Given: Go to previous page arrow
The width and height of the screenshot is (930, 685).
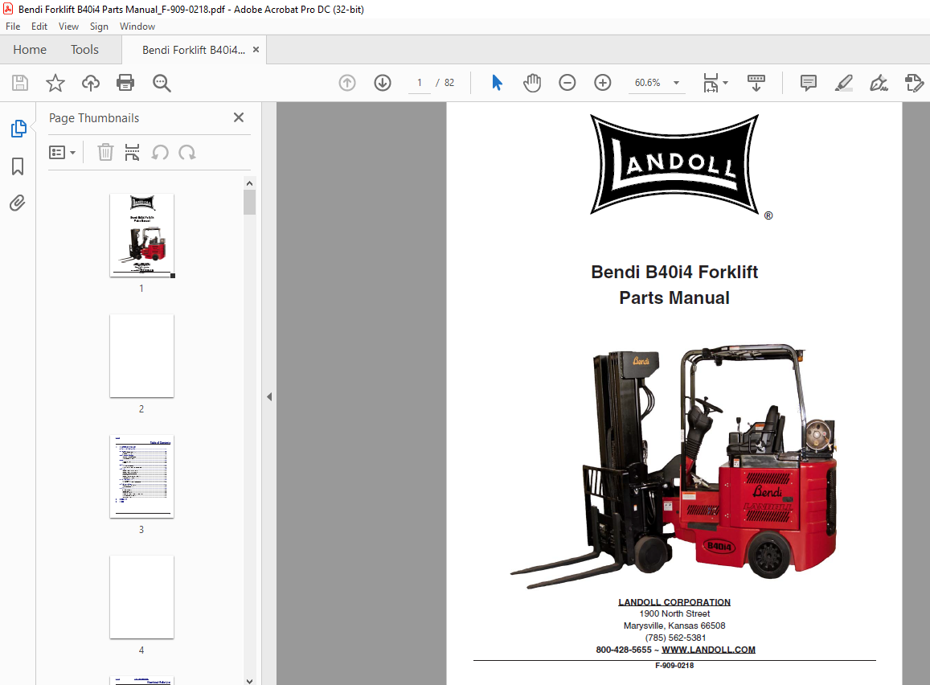Looking at the screenshot, I should pos(347,83).
